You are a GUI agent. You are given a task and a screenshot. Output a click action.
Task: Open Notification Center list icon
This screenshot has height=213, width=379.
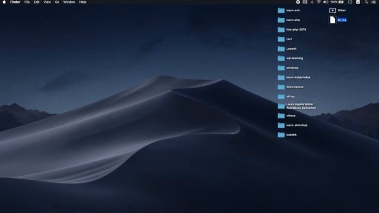tap(374, 2)
